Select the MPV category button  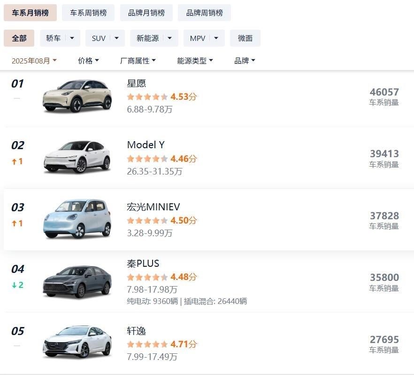click(197, 38)
